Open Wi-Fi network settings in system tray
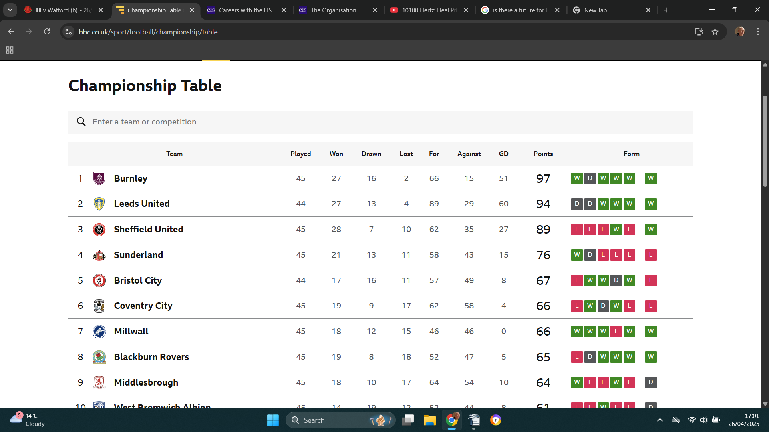 point(692,420)
